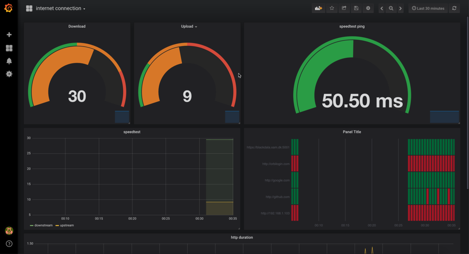The width and height of the screenshot is (469, 254).
Task: Open the Add panel toolbar icon
Action: (x=318, y=8)
